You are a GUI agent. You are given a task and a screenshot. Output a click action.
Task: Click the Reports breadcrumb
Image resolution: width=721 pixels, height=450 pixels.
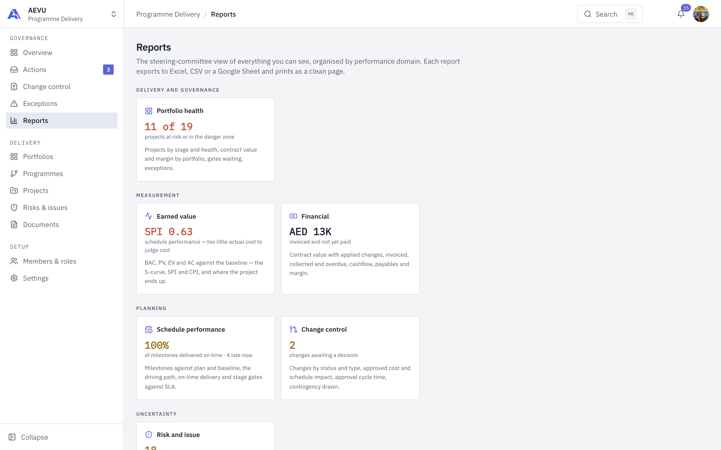pyautogui.click(x=223, y=14)
